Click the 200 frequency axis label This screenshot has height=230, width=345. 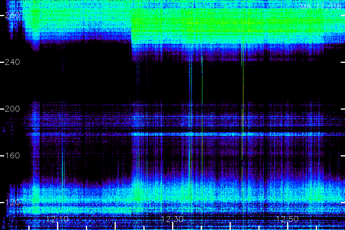(x=12, y=109)
